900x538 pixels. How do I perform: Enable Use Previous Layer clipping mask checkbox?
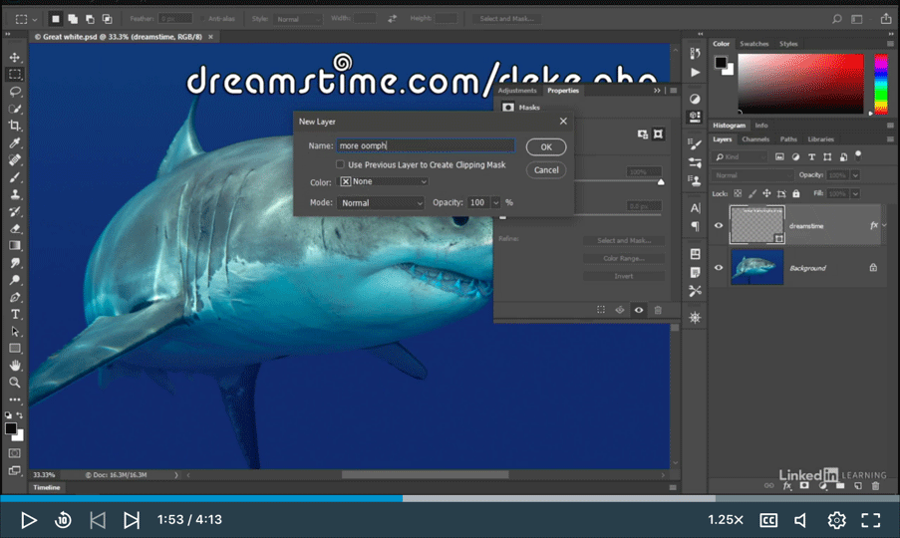[x=341, y=164]
